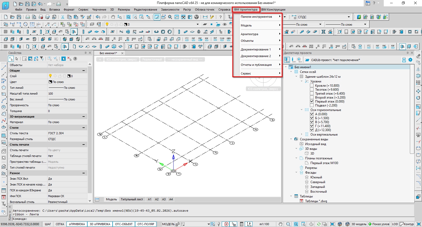
Task: Expand the Оси вертикальные tree node
Action: point(302,135)
